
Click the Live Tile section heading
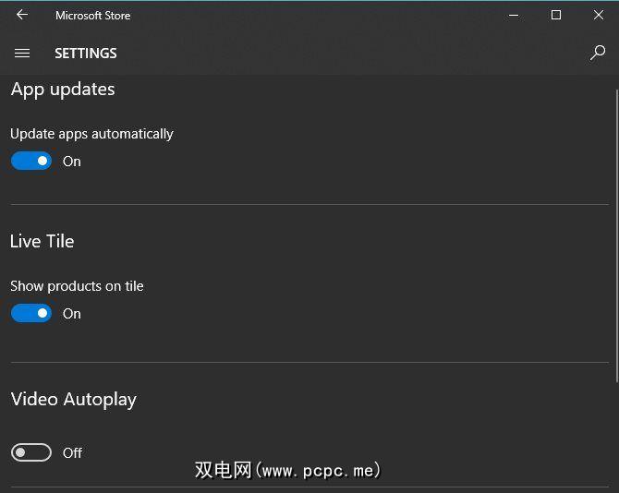coord(42,241)
